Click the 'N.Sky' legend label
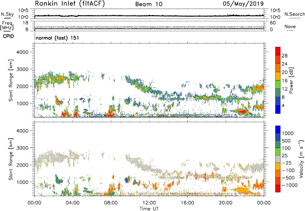This screenshot has width=305, height=211. click(x=7, y=14)
